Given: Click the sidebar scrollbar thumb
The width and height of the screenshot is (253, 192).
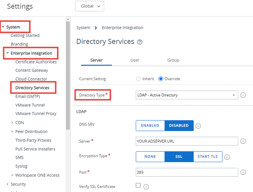Looking at the screenshot, I should tap(68, 76).
